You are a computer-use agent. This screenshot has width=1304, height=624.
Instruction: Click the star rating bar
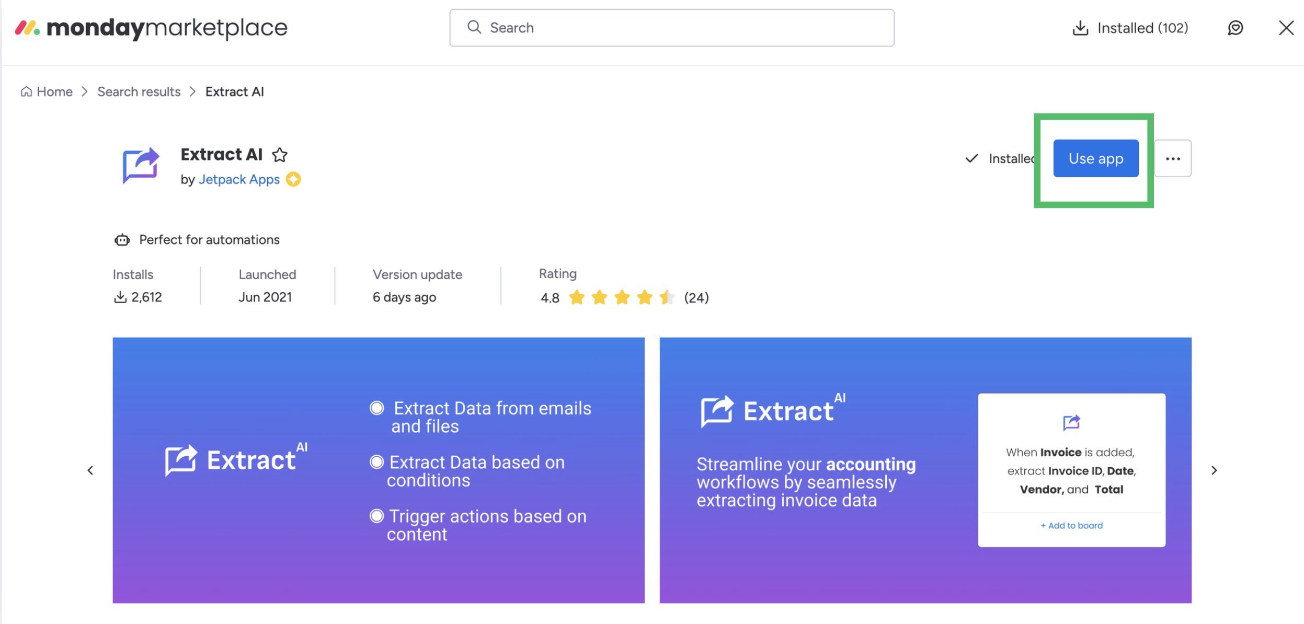coord(622,297)
